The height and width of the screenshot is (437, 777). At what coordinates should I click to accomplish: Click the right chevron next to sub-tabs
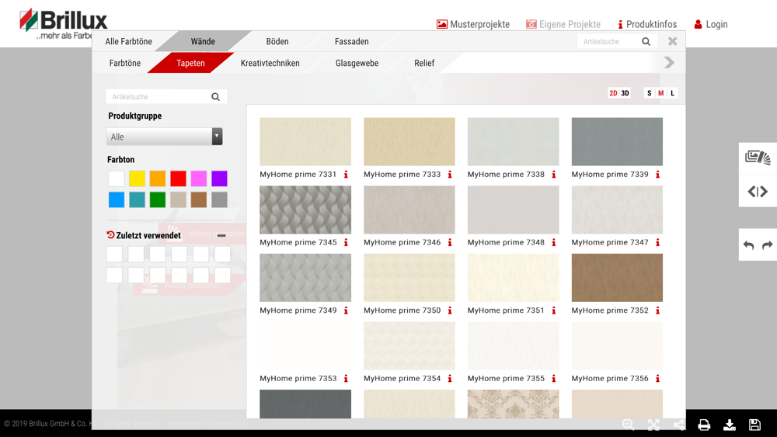pos(669,62)
